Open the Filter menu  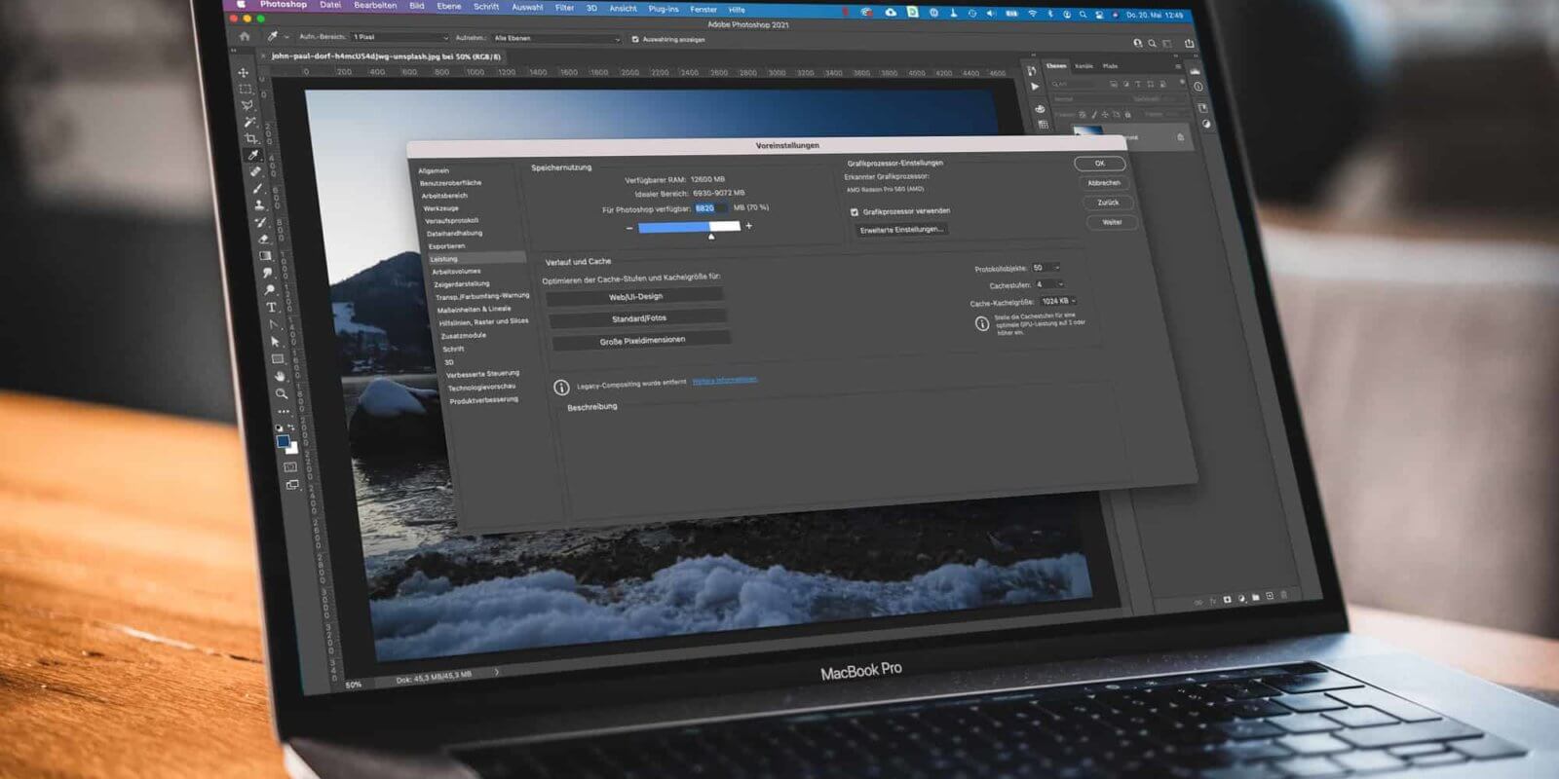565,7
